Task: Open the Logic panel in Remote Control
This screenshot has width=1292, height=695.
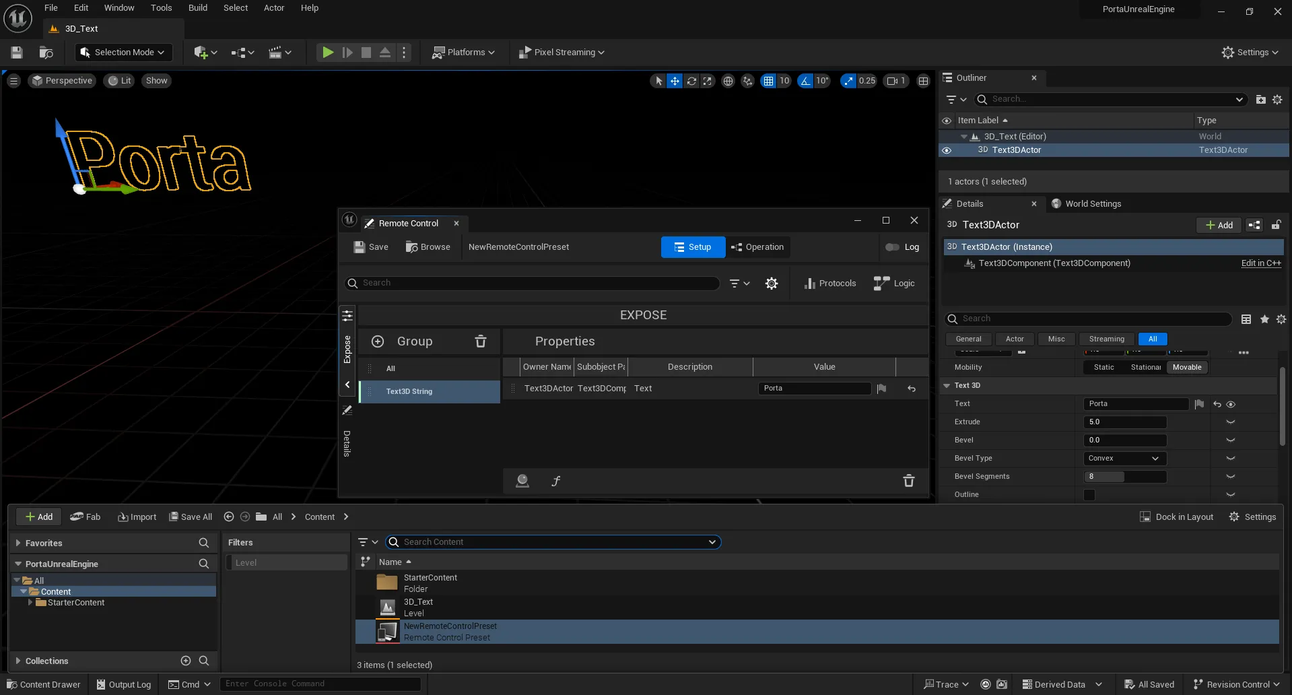Action: (x=894, y=284)
